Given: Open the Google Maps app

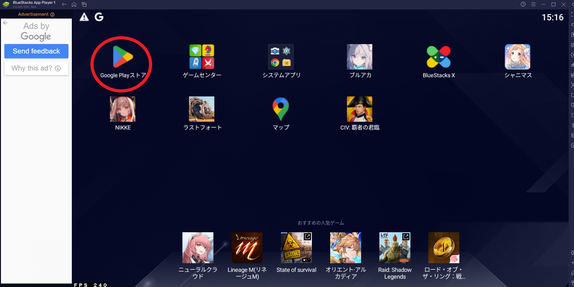Looking at the screenshot, I should click(x=281, y=109).
